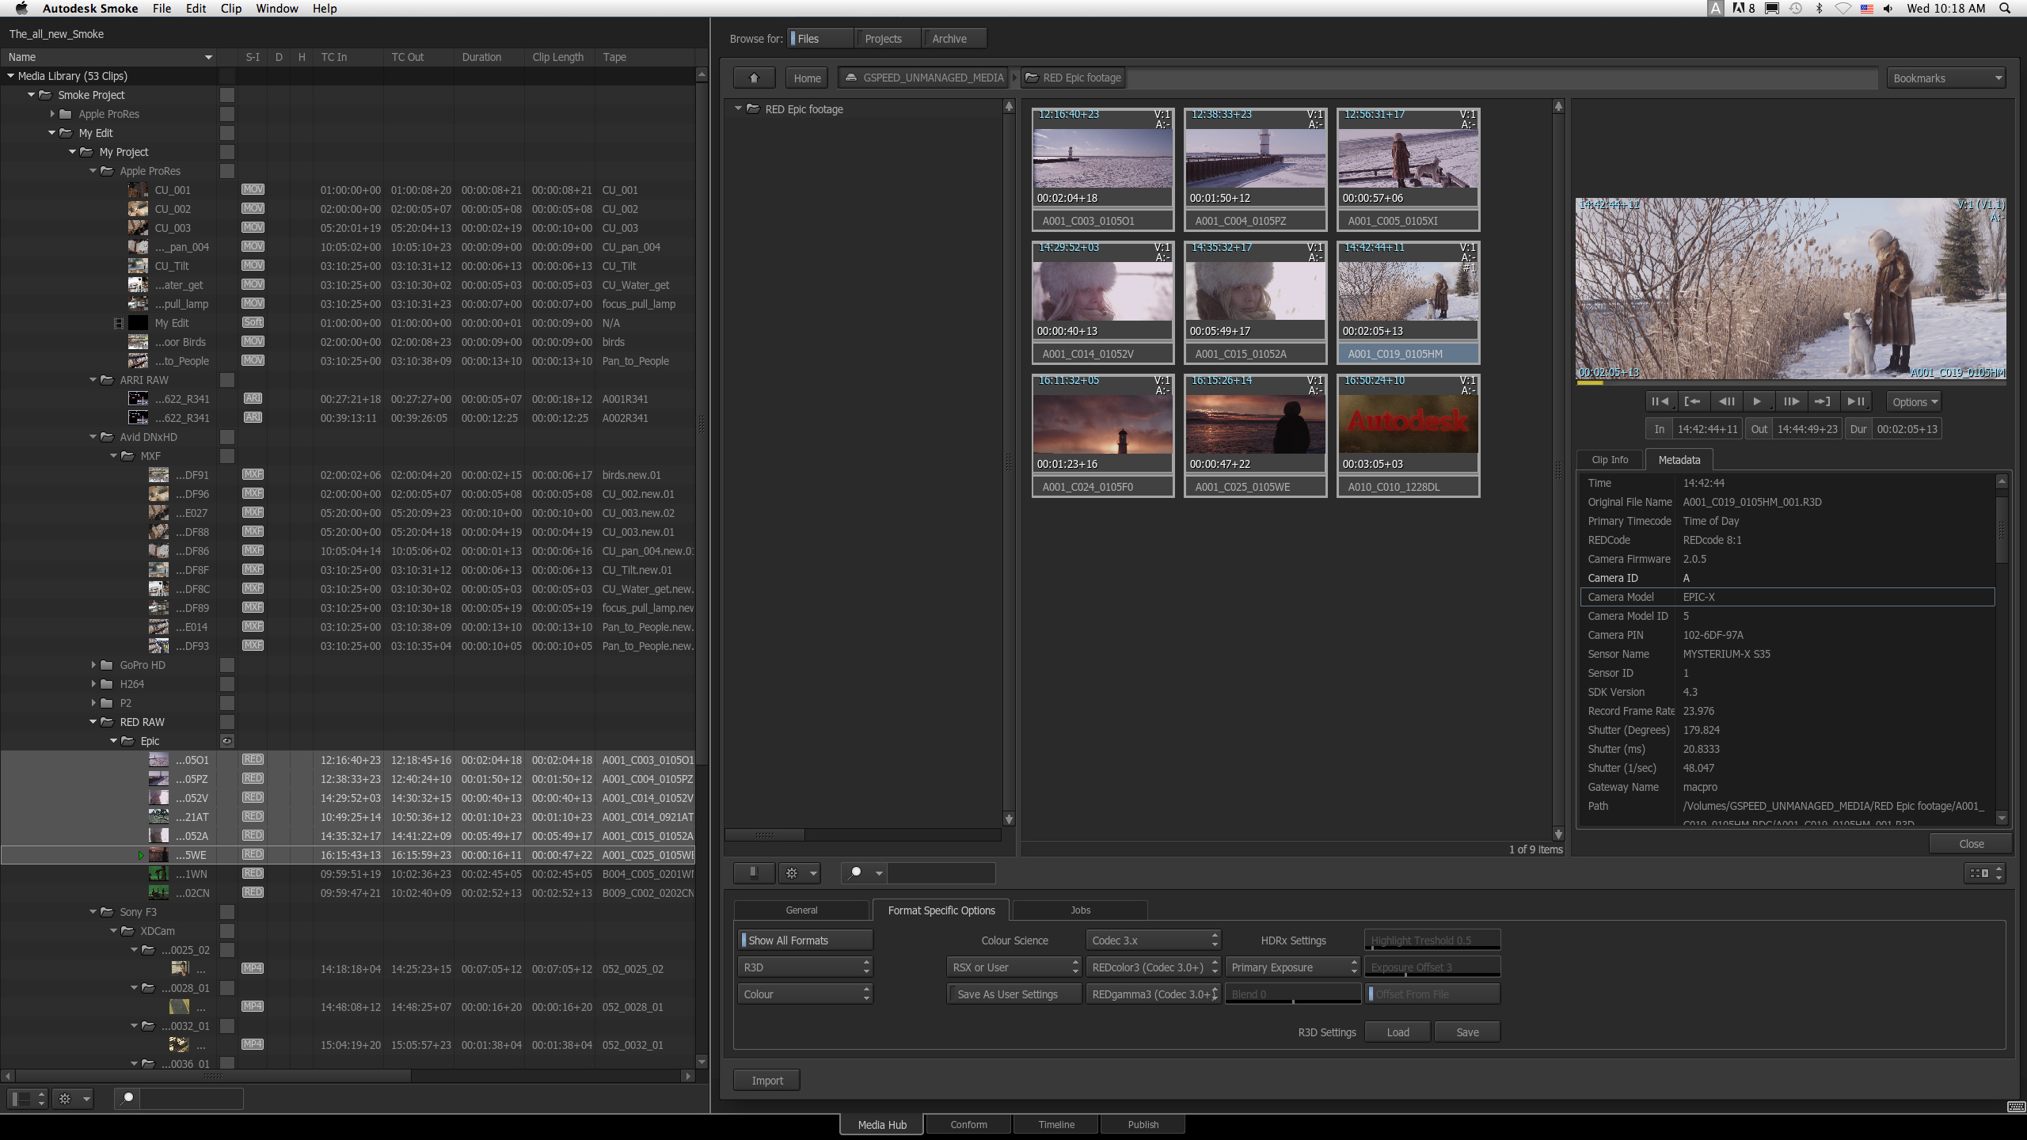Toggle the browser panel layout icon
The width and height of the screenshot is (2027, 1140).
click(754, 872)
